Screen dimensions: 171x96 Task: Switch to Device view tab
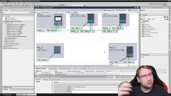(133, 10)
